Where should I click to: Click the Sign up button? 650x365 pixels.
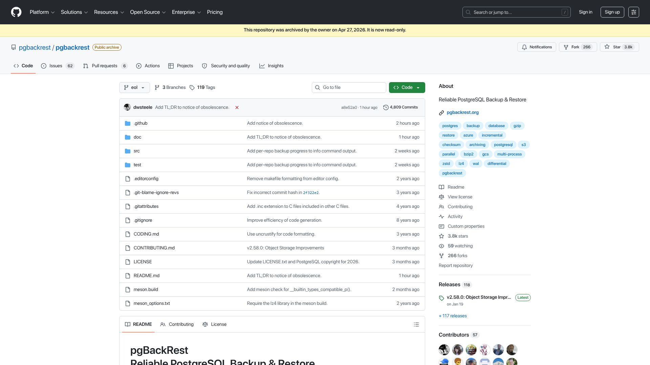pos(612,12)
